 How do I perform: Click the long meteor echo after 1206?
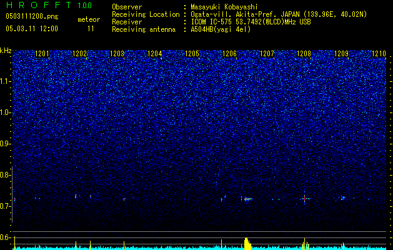(248, 199)
